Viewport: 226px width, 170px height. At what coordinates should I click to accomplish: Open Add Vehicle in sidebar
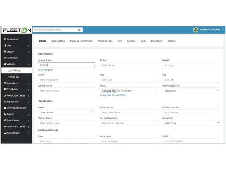coord(17,70)
